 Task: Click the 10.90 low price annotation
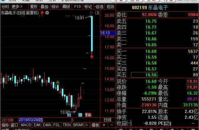coord(65,112)
